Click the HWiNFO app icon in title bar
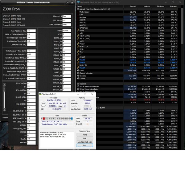Image resolution: width=185 pixels, height=175 pixels. click(x=78, y=2)
